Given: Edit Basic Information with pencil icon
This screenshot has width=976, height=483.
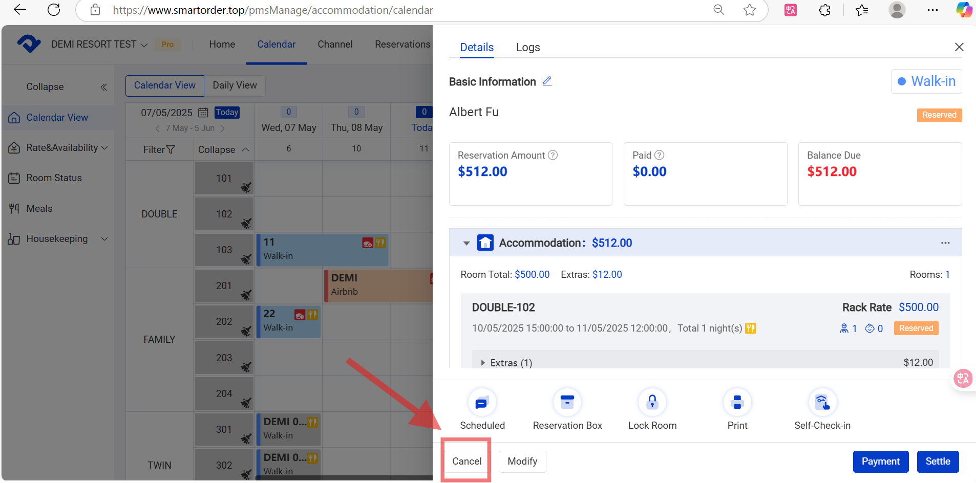Looking at the screenshot, I should click(547, 81).
